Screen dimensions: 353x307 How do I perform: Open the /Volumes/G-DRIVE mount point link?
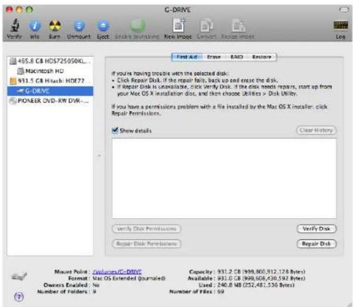[117, 272]
